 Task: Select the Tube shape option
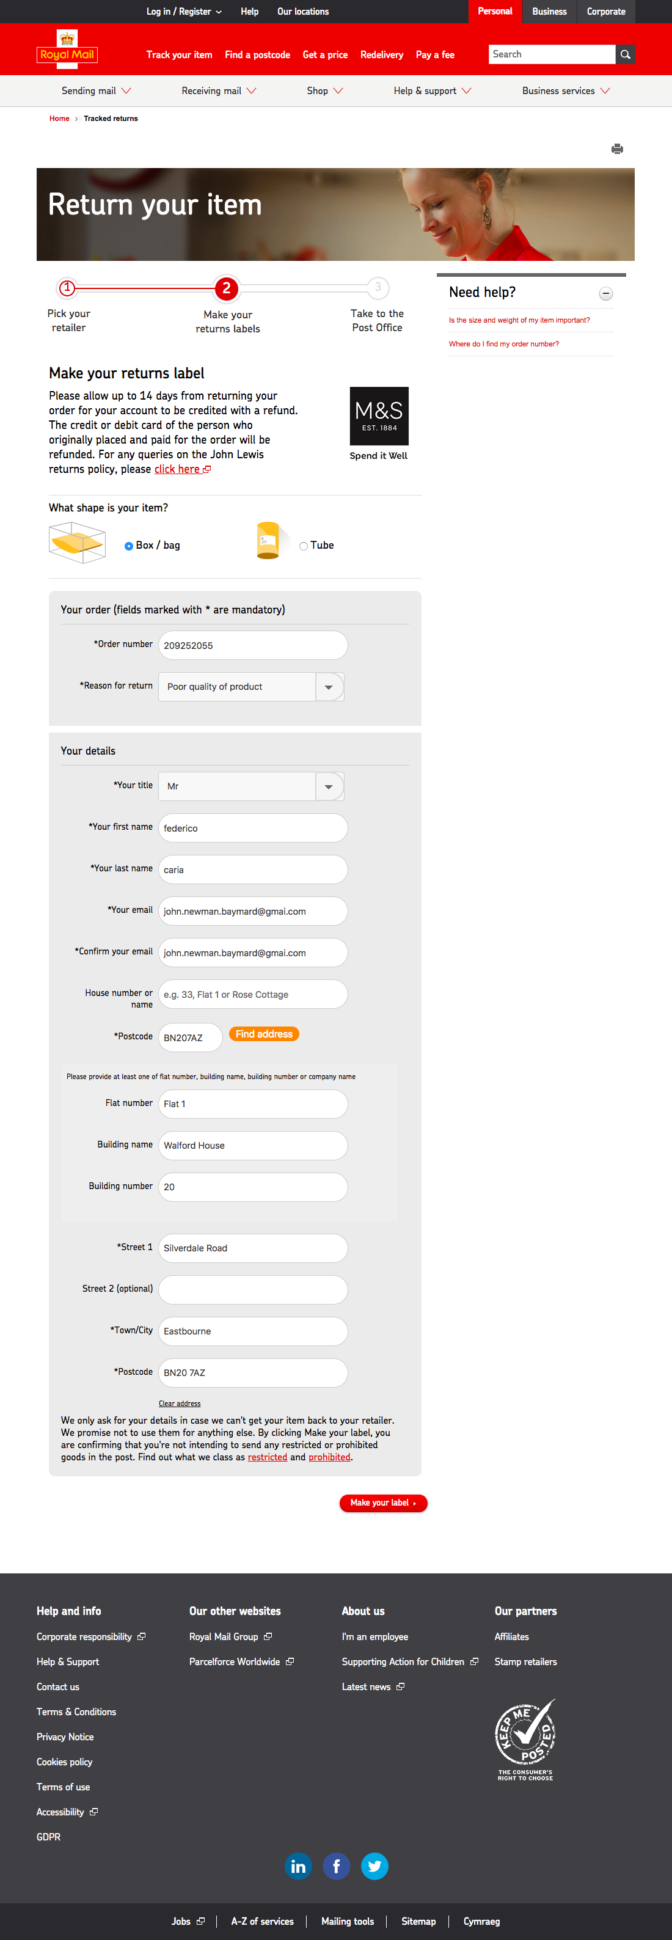click(304, 546)
